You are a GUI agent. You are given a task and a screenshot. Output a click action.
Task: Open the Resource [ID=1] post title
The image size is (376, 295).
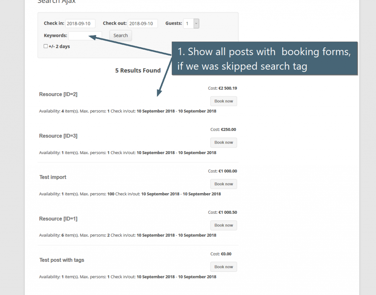click(x=58, y=218)
